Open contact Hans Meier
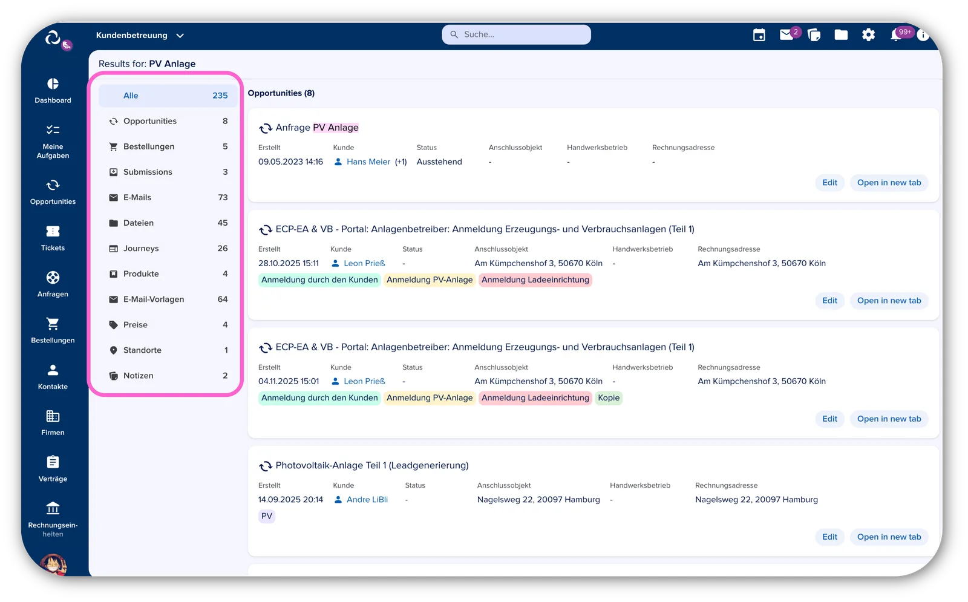The image size is (968, 602). coord(368,162)
